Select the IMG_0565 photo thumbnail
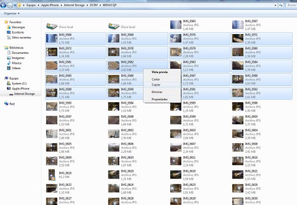The width and height of the screenshot is (297, 205). [x=176, y=25]
